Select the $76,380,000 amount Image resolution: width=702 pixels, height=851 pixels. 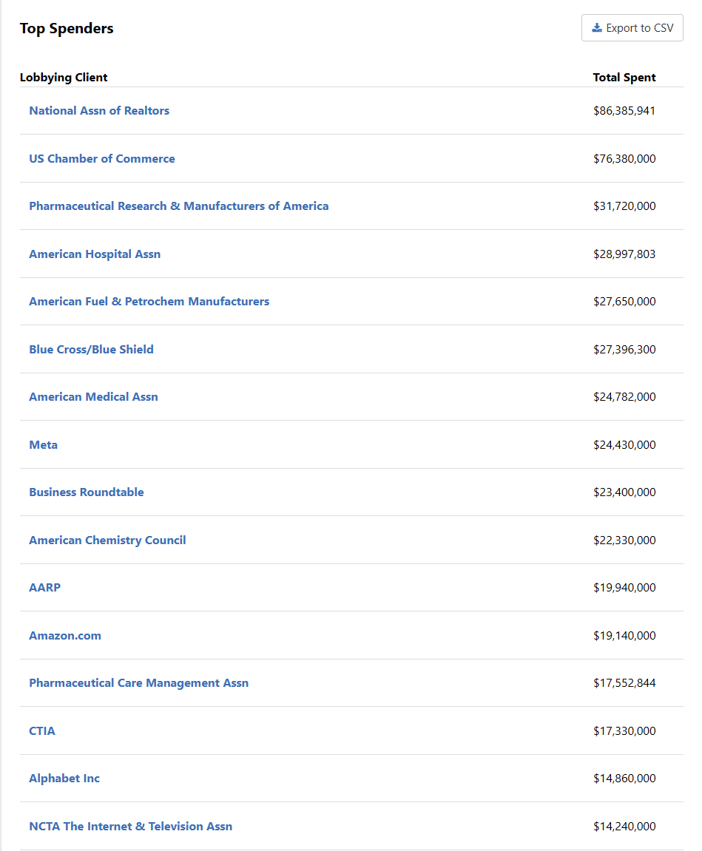(x=624, y=158)
